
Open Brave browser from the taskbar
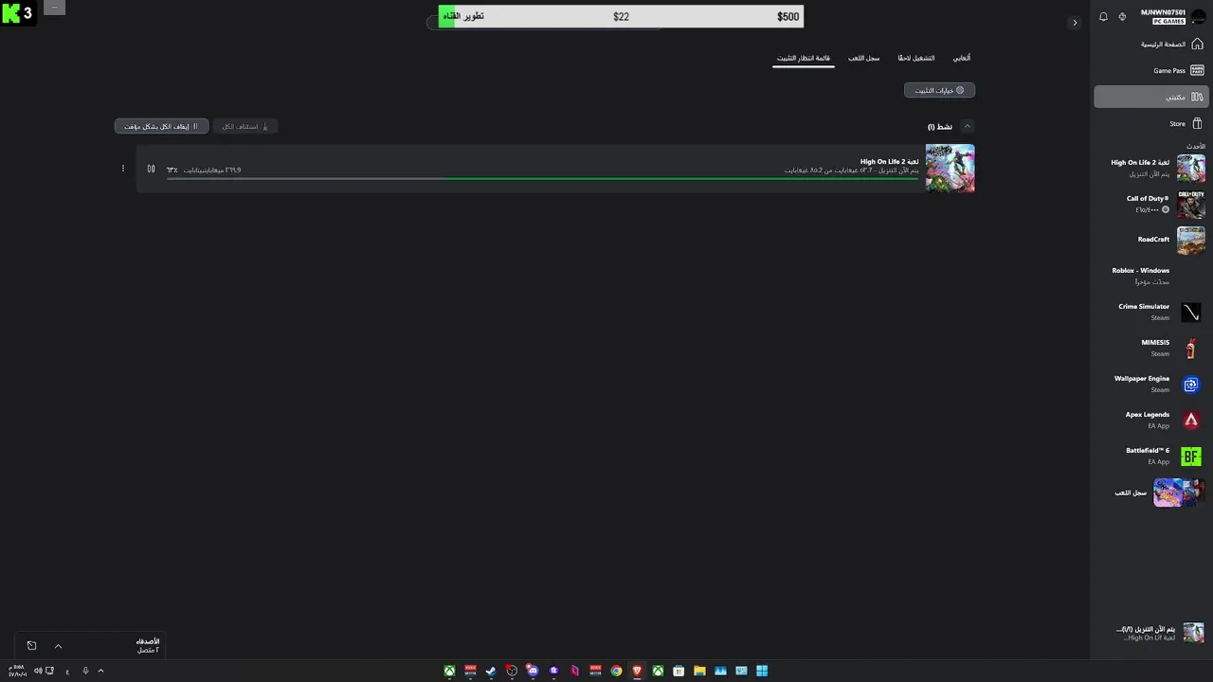[637, 671]
